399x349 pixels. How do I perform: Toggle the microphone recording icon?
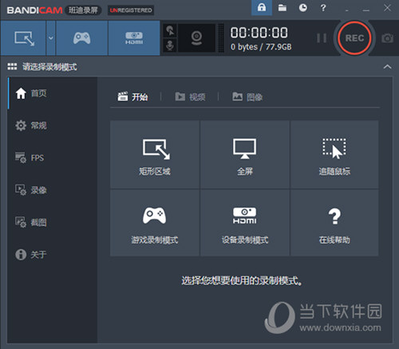[170, 46]
